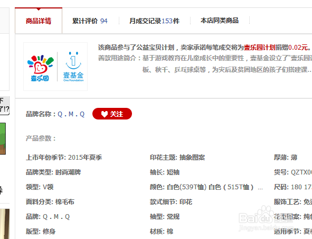Click the 壹乐园 colorful heart logo
The height and width of the screenshot is (239, 312).
coord(41,68)
